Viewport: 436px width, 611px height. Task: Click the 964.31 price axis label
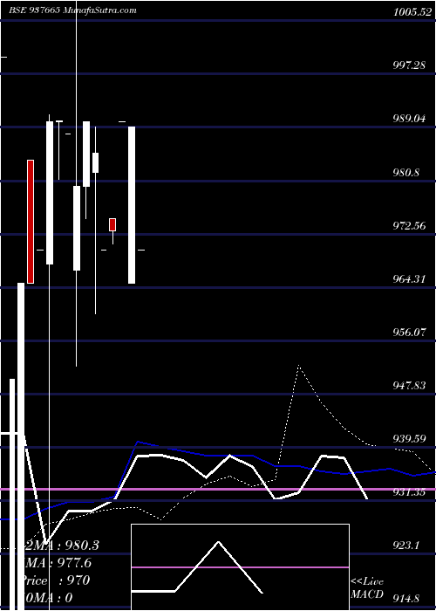coord(409,279)
